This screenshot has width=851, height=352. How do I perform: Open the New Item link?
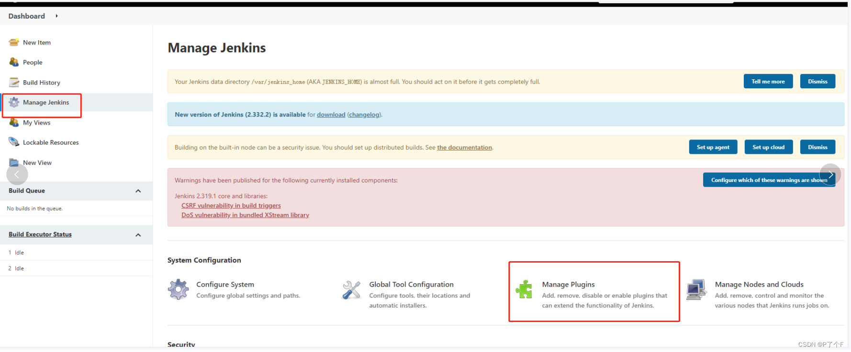pos(37,43)
